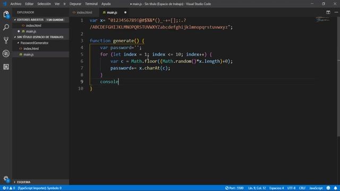The height and width of the screenshot is (191, 340).
Task: Click 'charAt' on line 7
Action: (x=152, y=68)
